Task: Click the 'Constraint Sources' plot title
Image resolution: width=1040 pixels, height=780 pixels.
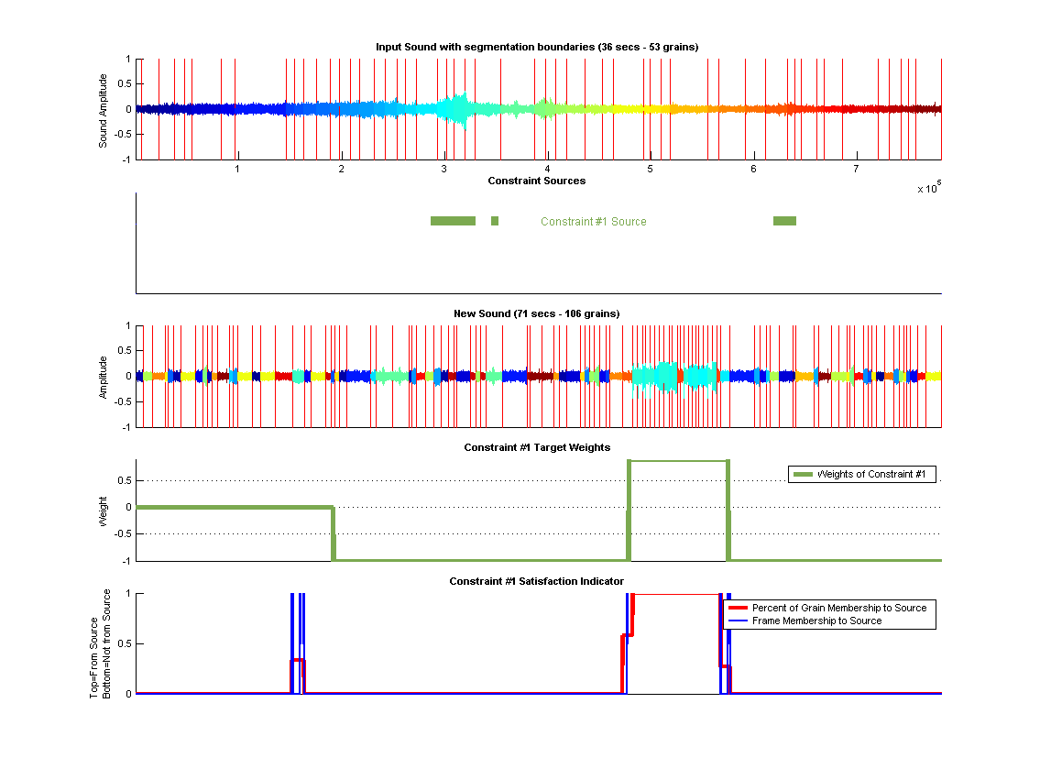Action: 537,181
